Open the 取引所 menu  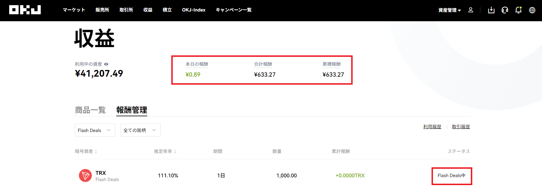pyautogui.click(x=126, y=10)
